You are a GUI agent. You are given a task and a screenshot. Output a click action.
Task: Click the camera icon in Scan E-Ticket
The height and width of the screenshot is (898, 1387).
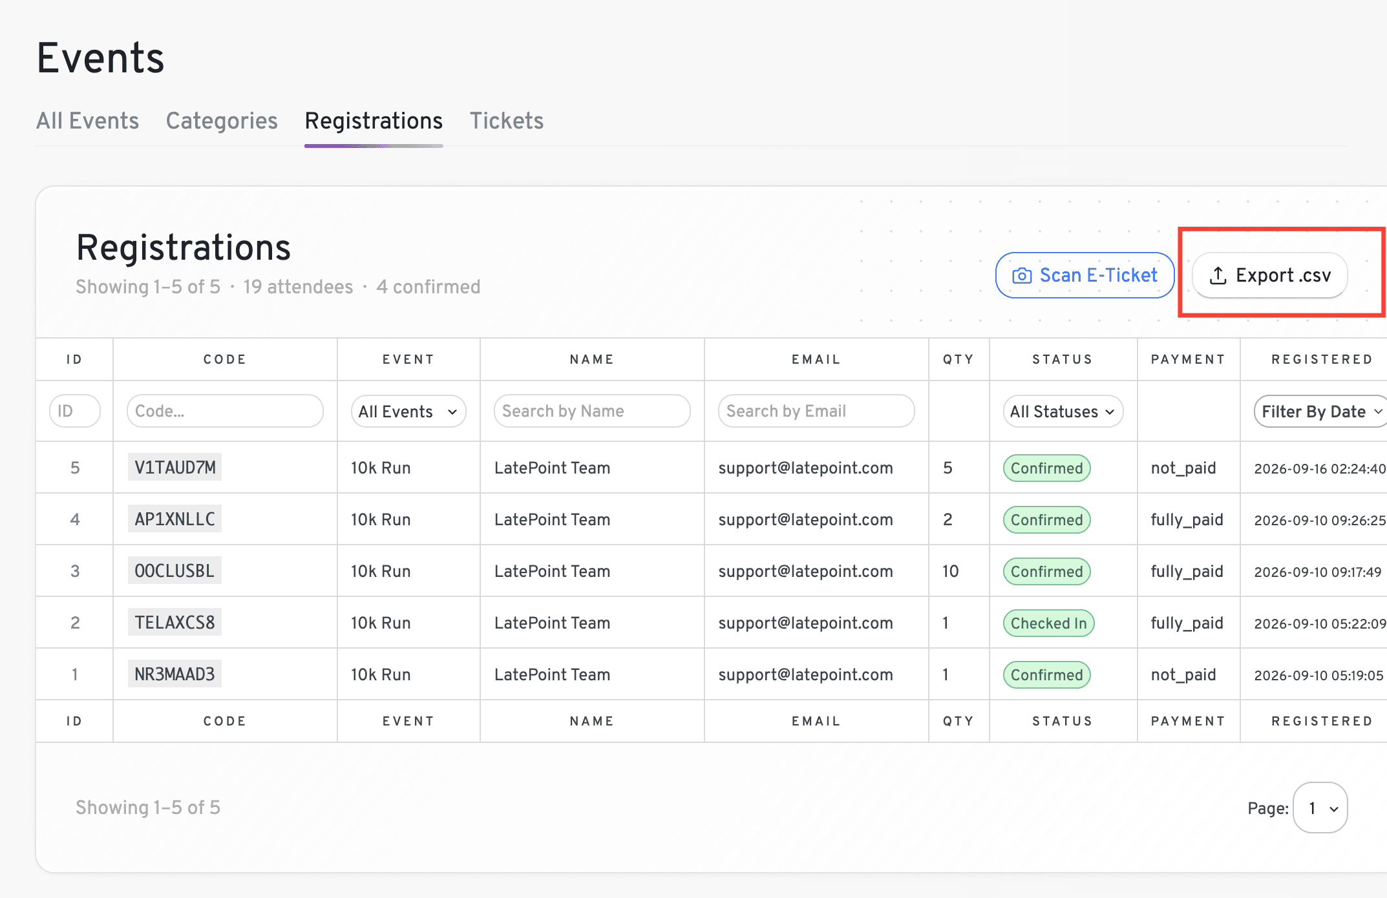click(x=1022, y=276)
